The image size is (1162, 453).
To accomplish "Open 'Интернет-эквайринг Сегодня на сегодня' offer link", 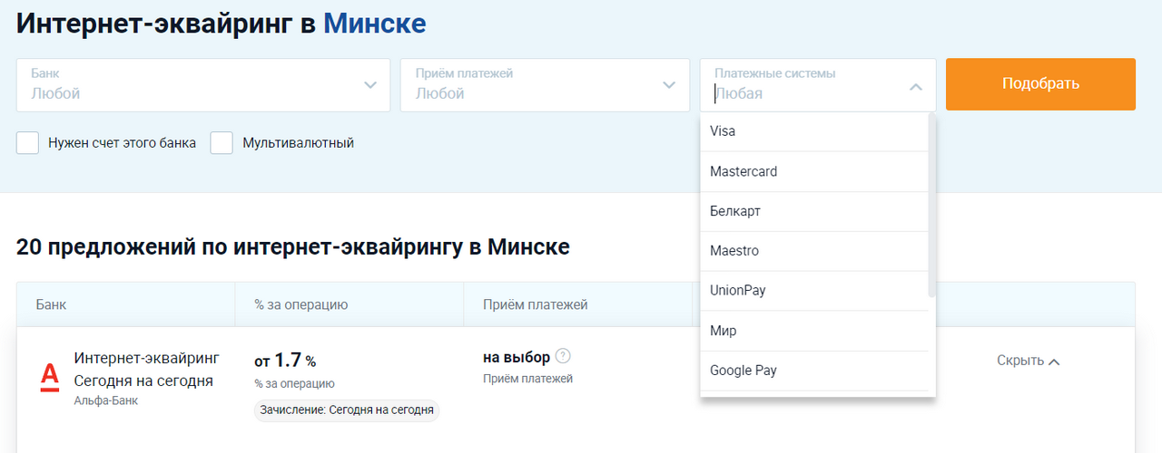I will 146,369.
